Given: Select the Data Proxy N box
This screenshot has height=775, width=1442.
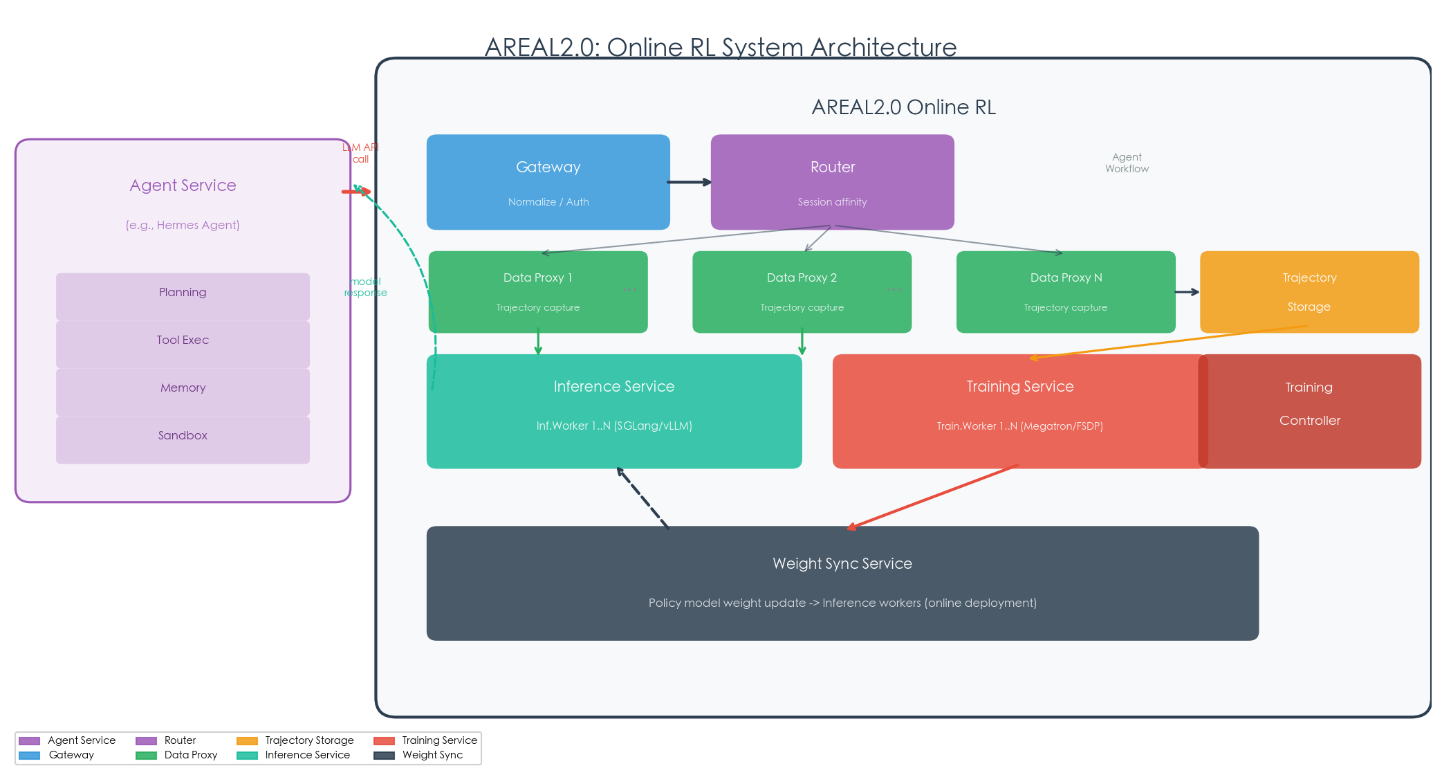Looking at the screenshot, I should point(1066,292).
